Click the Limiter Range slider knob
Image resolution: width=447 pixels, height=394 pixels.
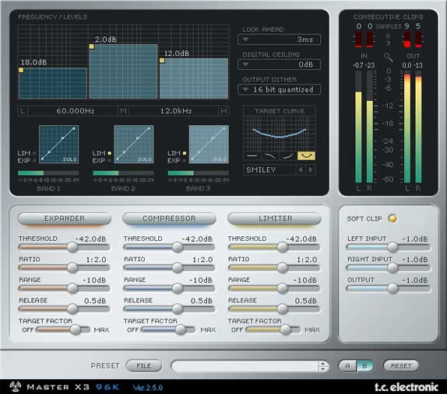click(282, 288)
